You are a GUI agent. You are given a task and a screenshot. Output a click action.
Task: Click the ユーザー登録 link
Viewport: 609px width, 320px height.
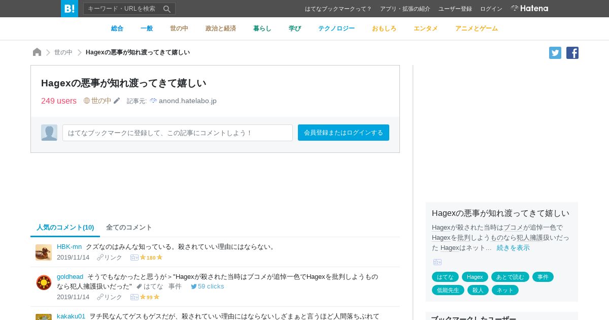[x=455, y=9]
